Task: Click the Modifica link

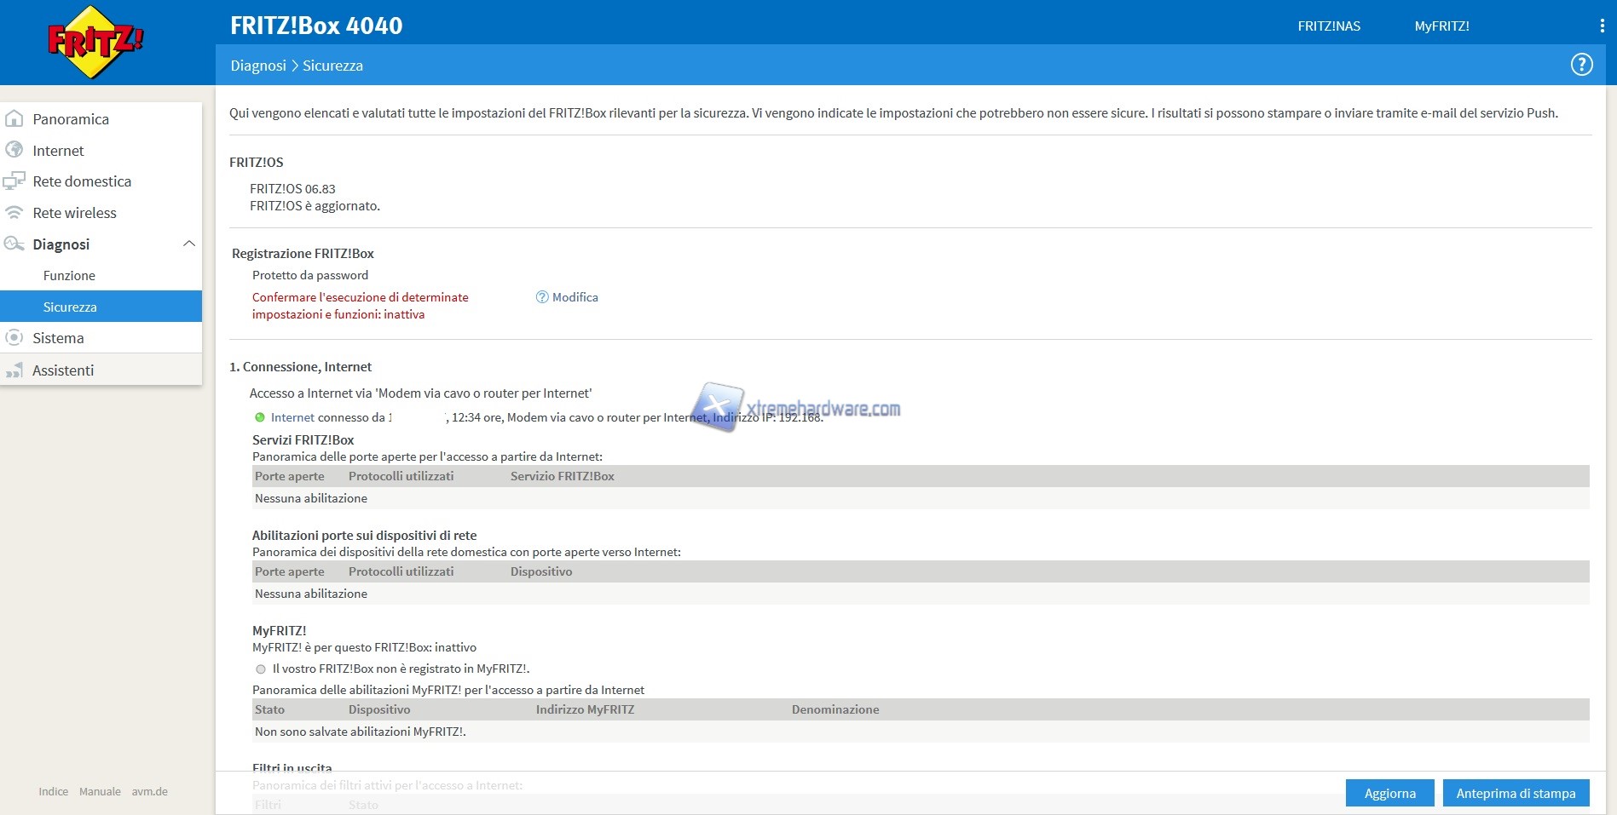Action: pyautogui.click(x=575, y=297)
